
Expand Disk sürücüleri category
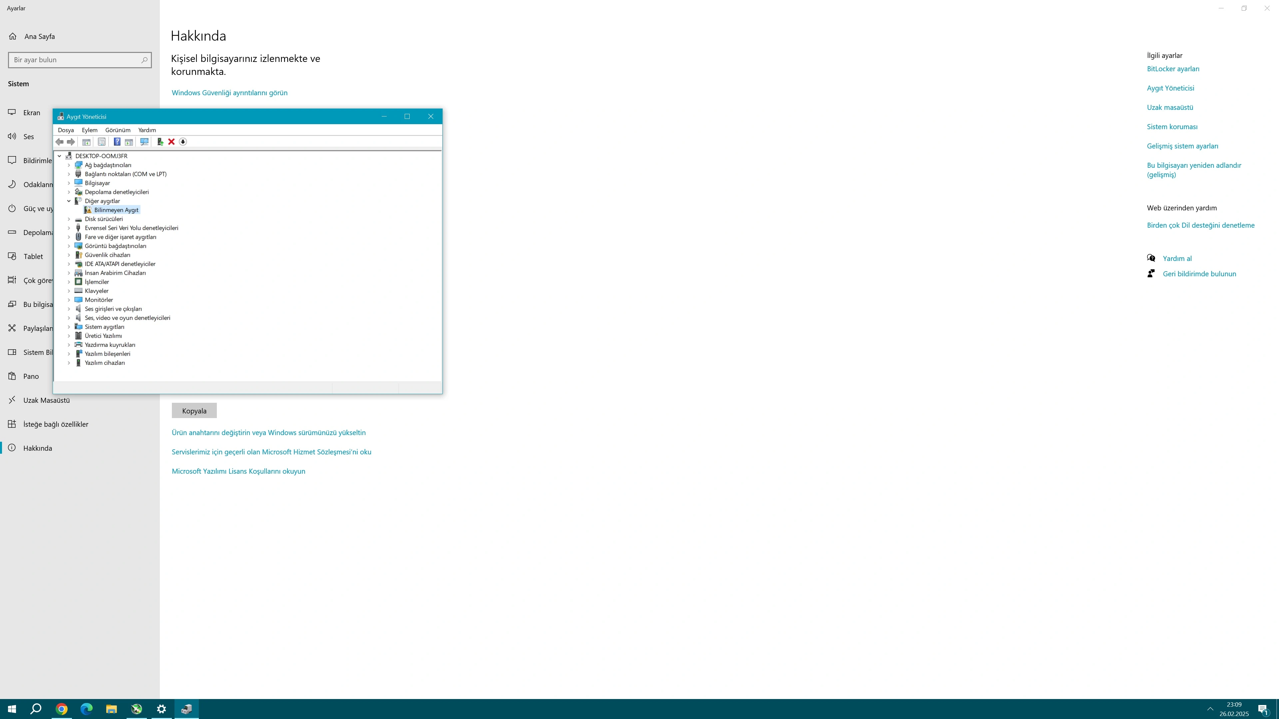pyautogui.click(x=69, y=219)
